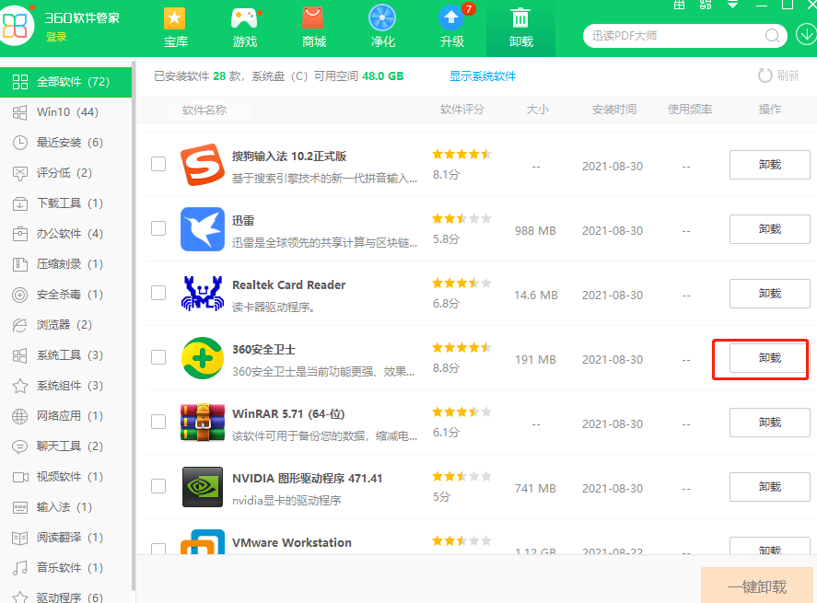
Task: Click the 网络应用 globe sidebar icon
Action: click(19, 416)
